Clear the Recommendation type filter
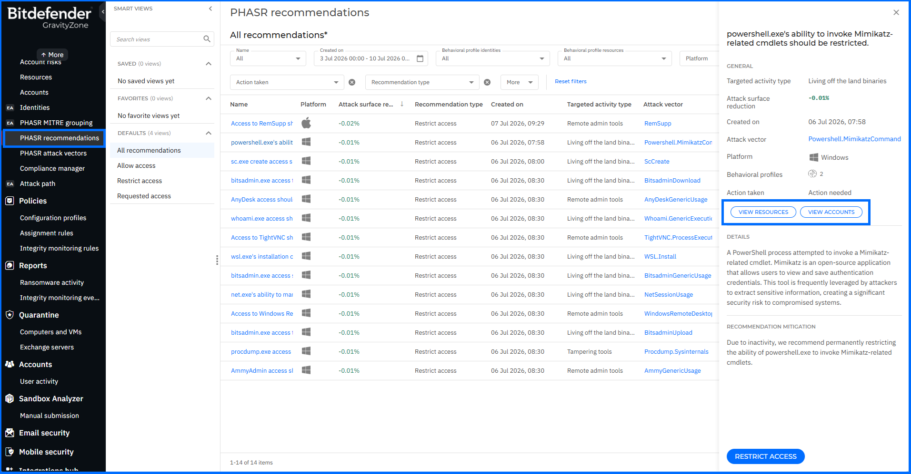The height and width of the screenshot is (474, 911). coord(487,82)
